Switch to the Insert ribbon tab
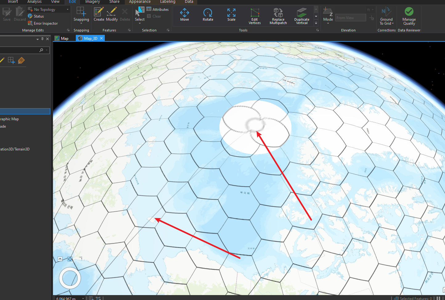The width and height of the screenshot is (445, 300). coord(13,2)
